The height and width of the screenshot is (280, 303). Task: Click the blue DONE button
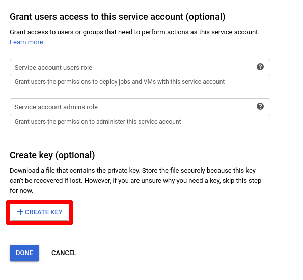pyautogui.click(x=24, y=253)
